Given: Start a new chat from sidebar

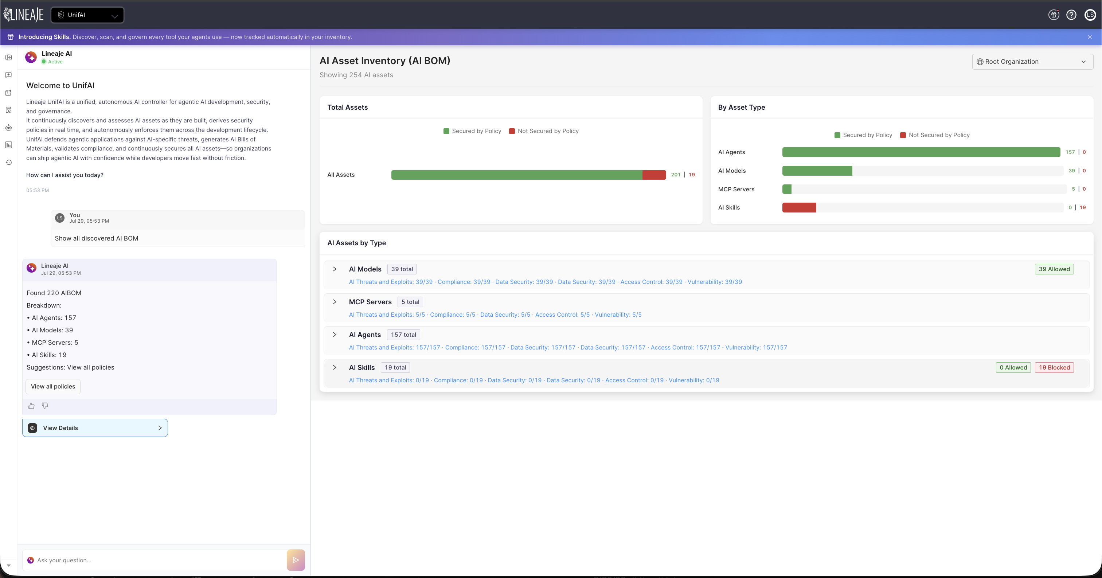Looking at the screenshot, I should tap(8, 75).
